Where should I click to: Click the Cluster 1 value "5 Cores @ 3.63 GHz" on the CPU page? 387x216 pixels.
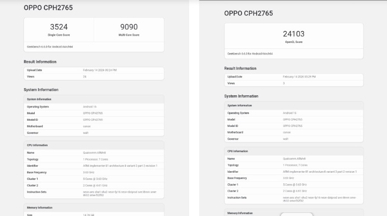pos(95,179)
